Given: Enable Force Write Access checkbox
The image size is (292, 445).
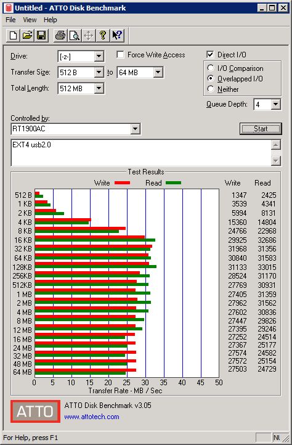Looking at the screenshot, I should tap(120, 54).
